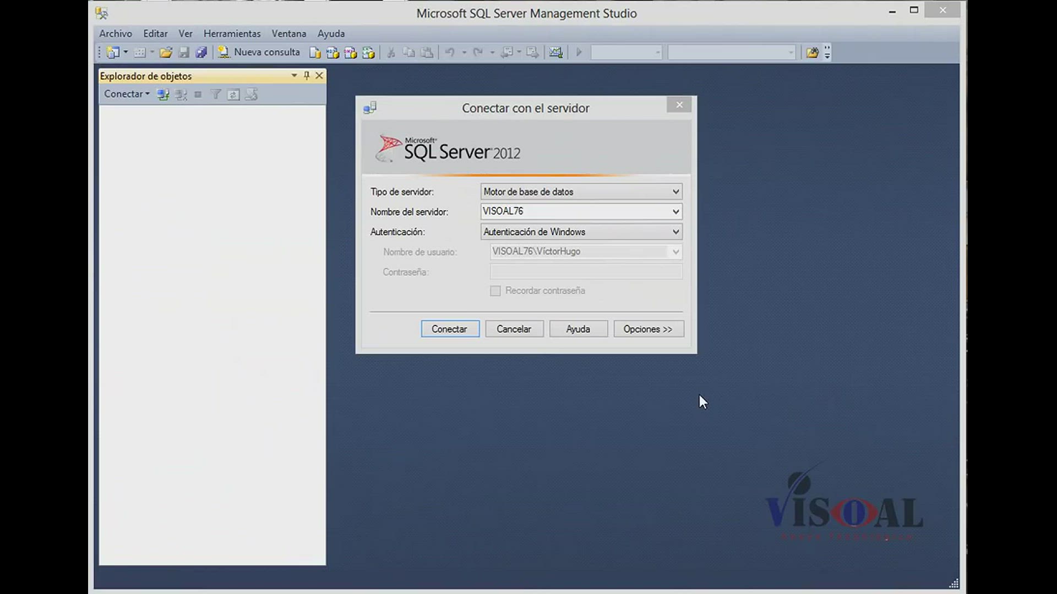Open the Conectar dropdown in Object Explorer
Image resolution: width=1057 pixels, height=594 pixels.
pyautogui.click(x=127, y=94)
